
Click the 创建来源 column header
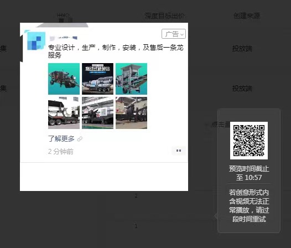247,16
